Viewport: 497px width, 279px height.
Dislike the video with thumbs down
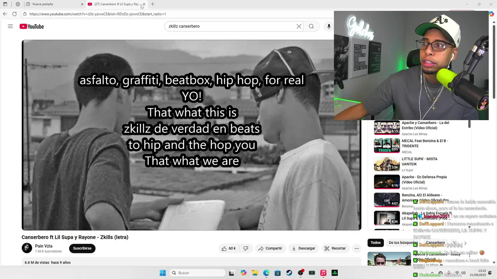click(246, 248)
